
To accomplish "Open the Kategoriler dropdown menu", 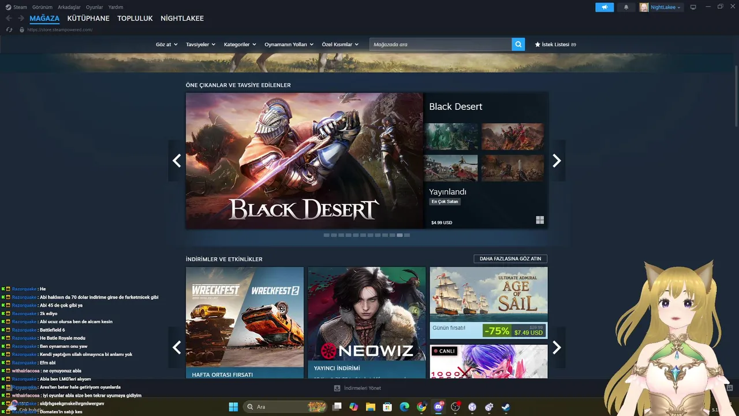I will 240,44.
